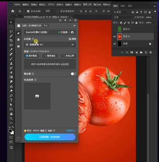The height and width of the screenshot is (162, 159).
Task: Select the 选中图层 radio option
Action: click(x=31, y=56)
